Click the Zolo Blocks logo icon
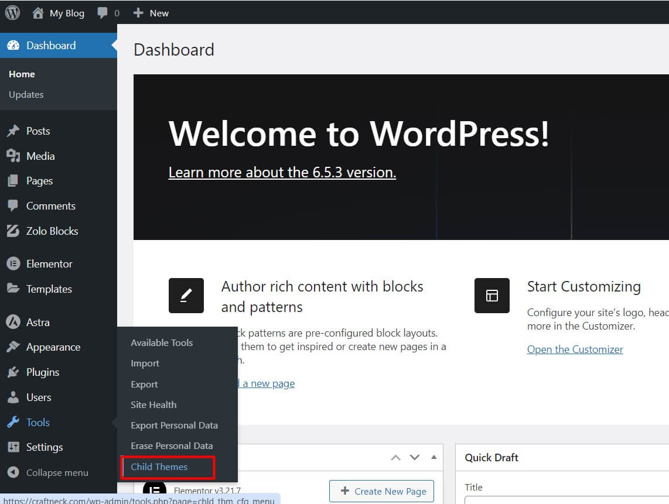Image resolution: width=669 pixels, height=504 pixels. pyautogui.click(x=13, y=231)
